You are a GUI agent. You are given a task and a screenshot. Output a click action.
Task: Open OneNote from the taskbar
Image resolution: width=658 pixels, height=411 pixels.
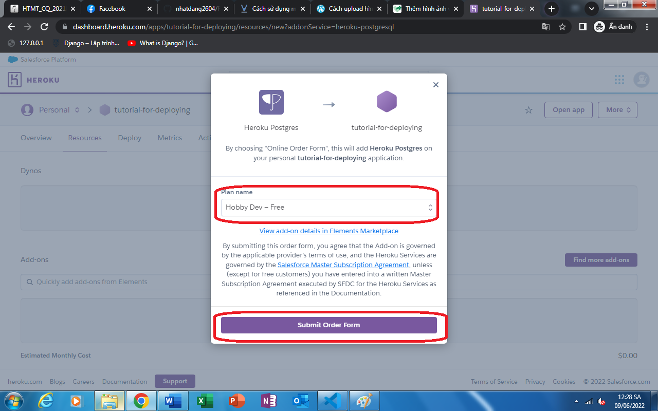268,401
